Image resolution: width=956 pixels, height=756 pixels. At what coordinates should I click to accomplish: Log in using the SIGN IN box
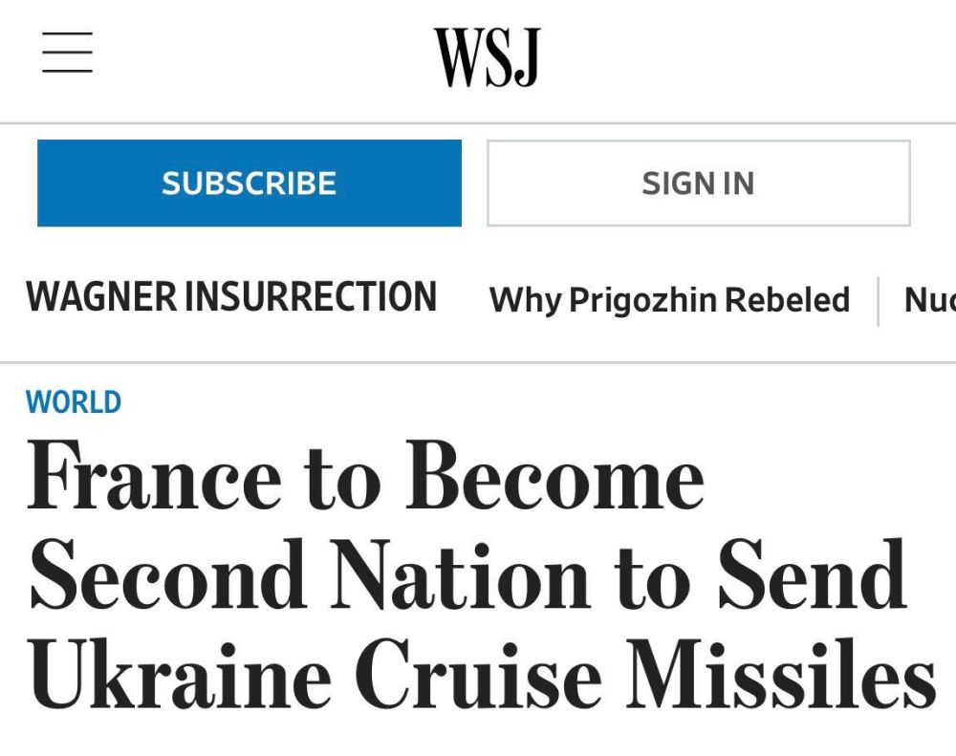coord(699,183)
